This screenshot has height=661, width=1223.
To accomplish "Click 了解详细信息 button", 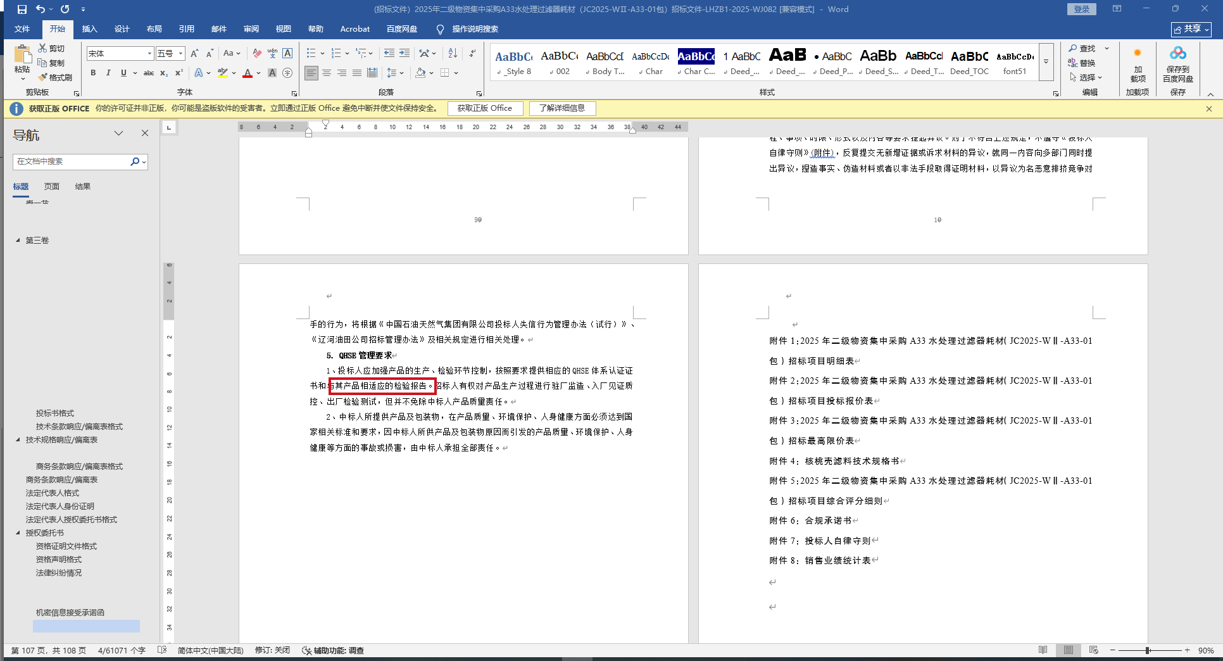I will coord(562,108).
